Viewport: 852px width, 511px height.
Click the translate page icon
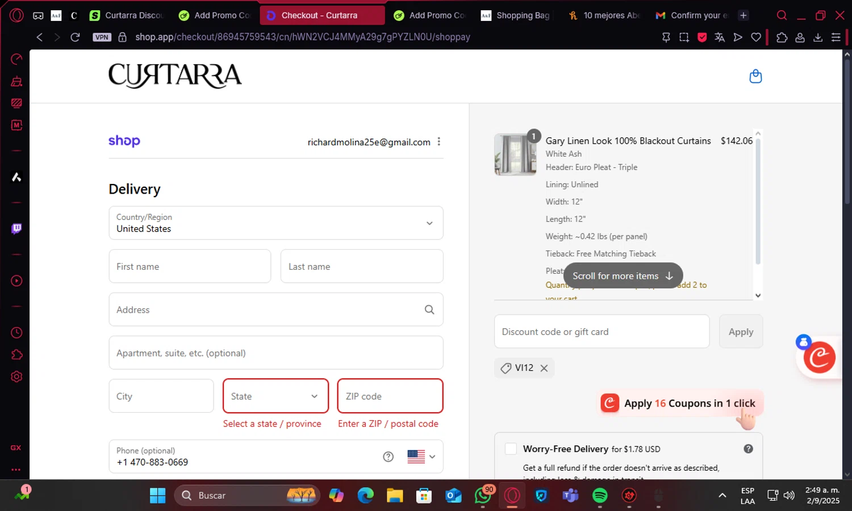point(720,37)
